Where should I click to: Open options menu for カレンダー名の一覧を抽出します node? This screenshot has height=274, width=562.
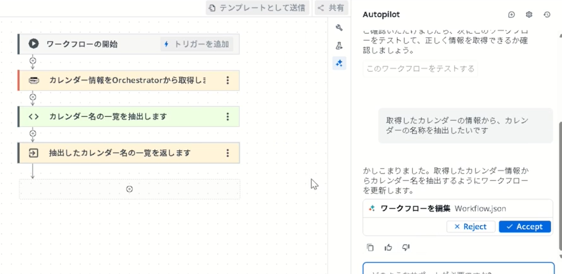[227, 117]
